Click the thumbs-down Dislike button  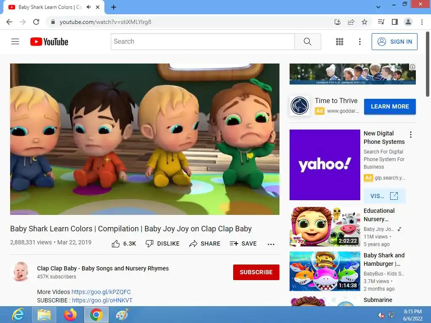coord(162,244)
